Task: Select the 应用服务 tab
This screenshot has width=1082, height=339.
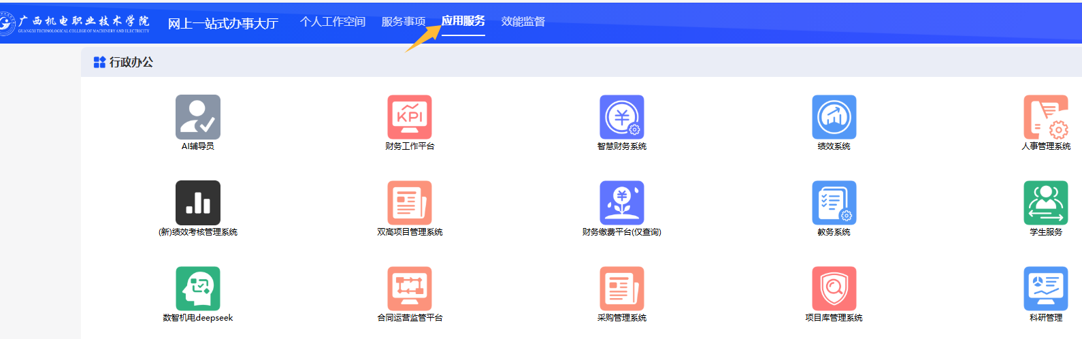Action: pyautogui.click(x=463, y=21)
